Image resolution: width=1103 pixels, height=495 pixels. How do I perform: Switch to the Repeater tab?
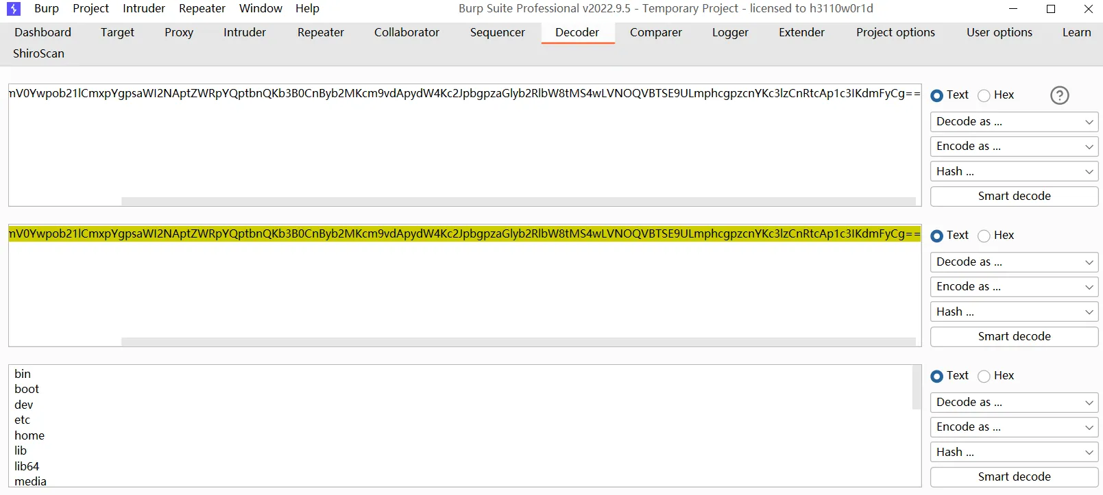pos(321,32)
